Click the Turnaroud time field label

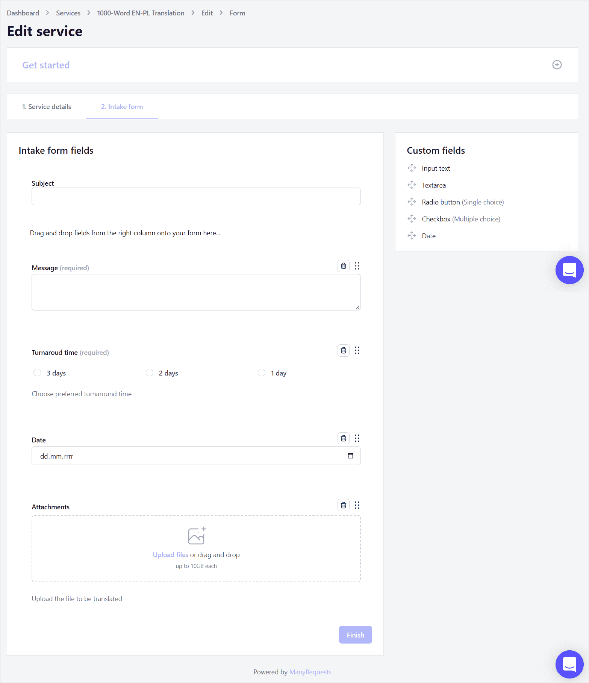pyautogui.click(x=70, y=353)
